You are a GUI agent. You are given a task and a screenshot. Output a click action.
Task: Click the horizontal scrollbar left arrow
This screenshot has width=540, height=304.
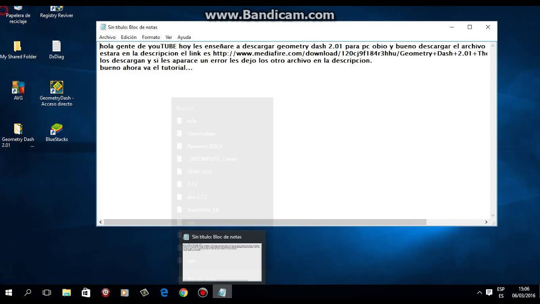[x=100, y=222]
